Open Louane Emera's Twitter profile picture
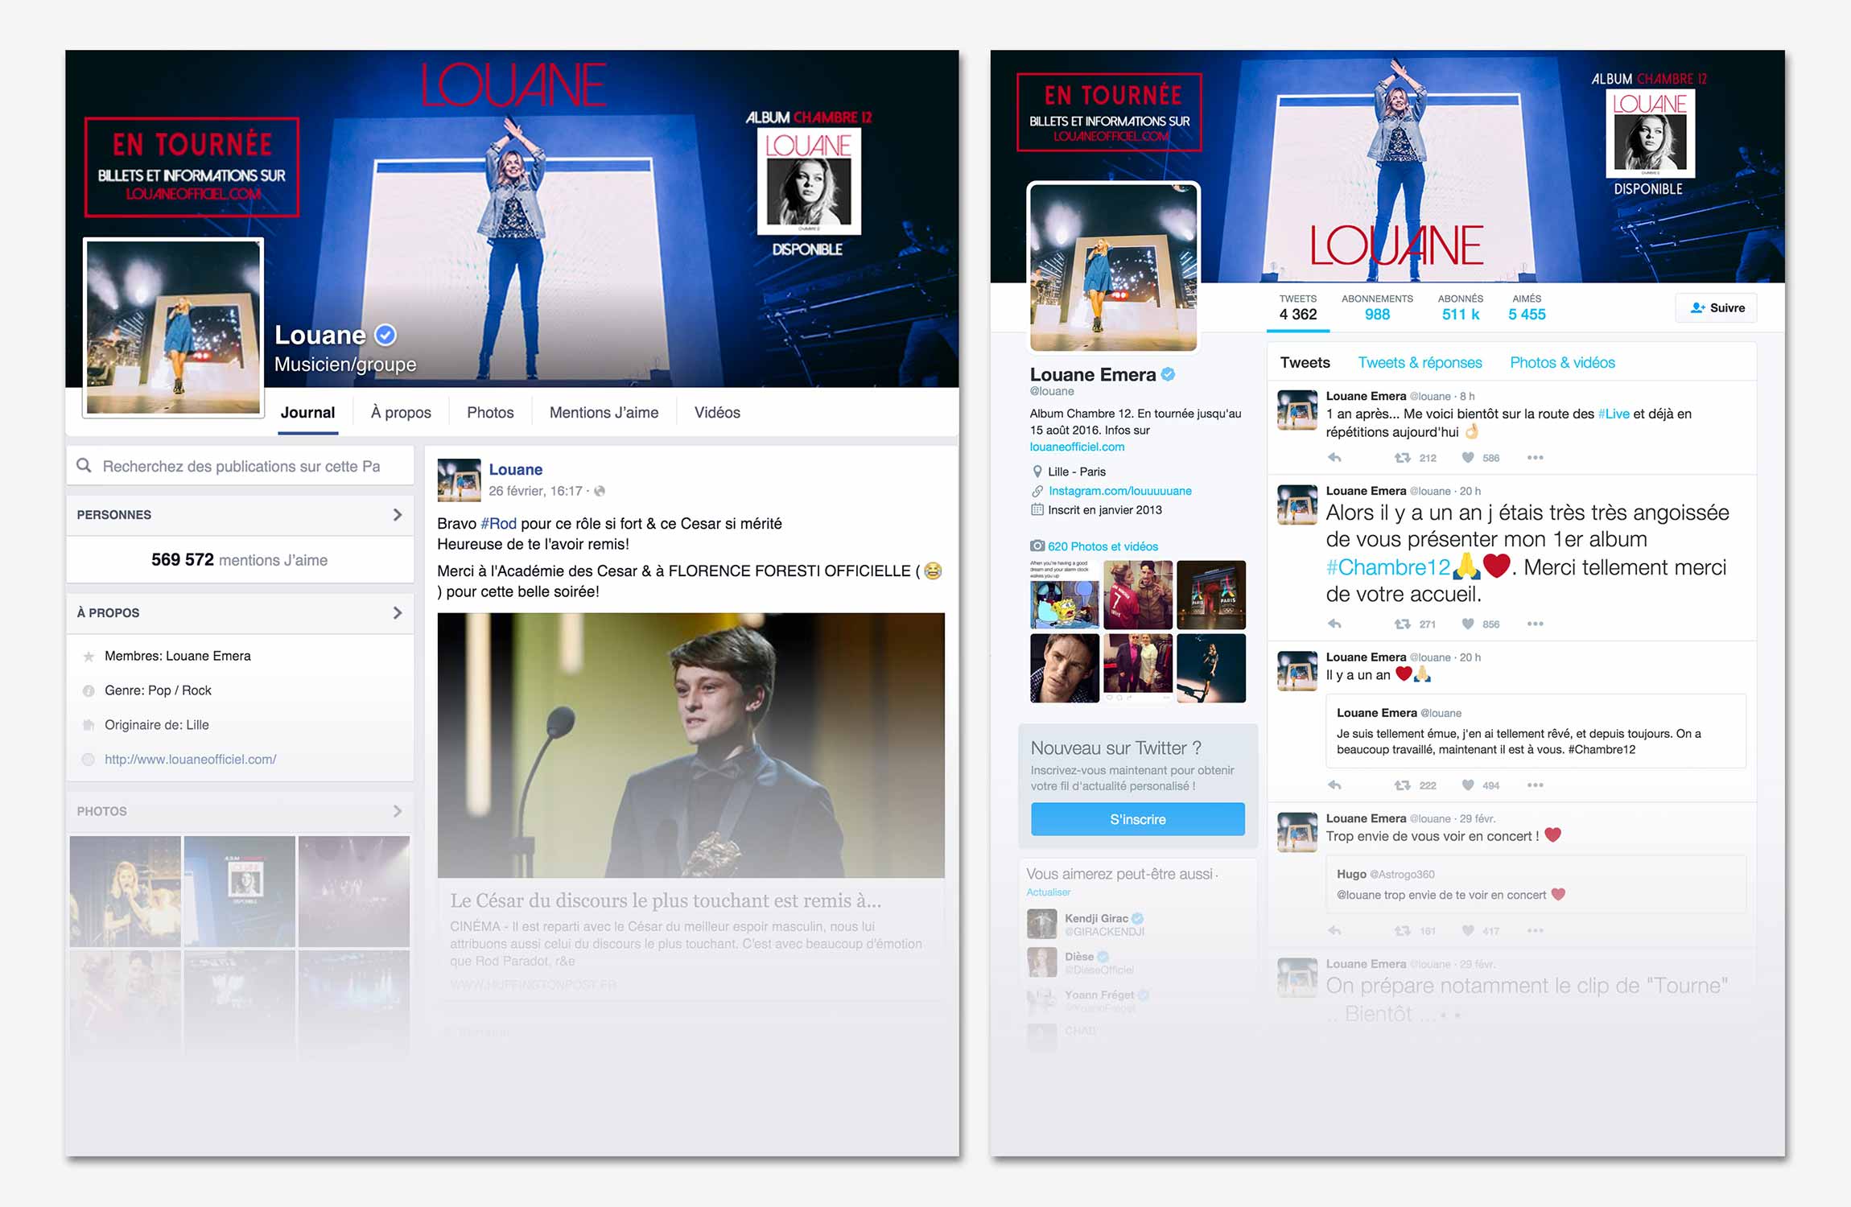 pyautogui.click(x=1113, y=267)
